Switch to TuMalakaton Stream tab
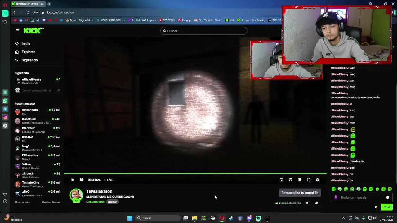 pyautogui.click(x=28, y=4)
